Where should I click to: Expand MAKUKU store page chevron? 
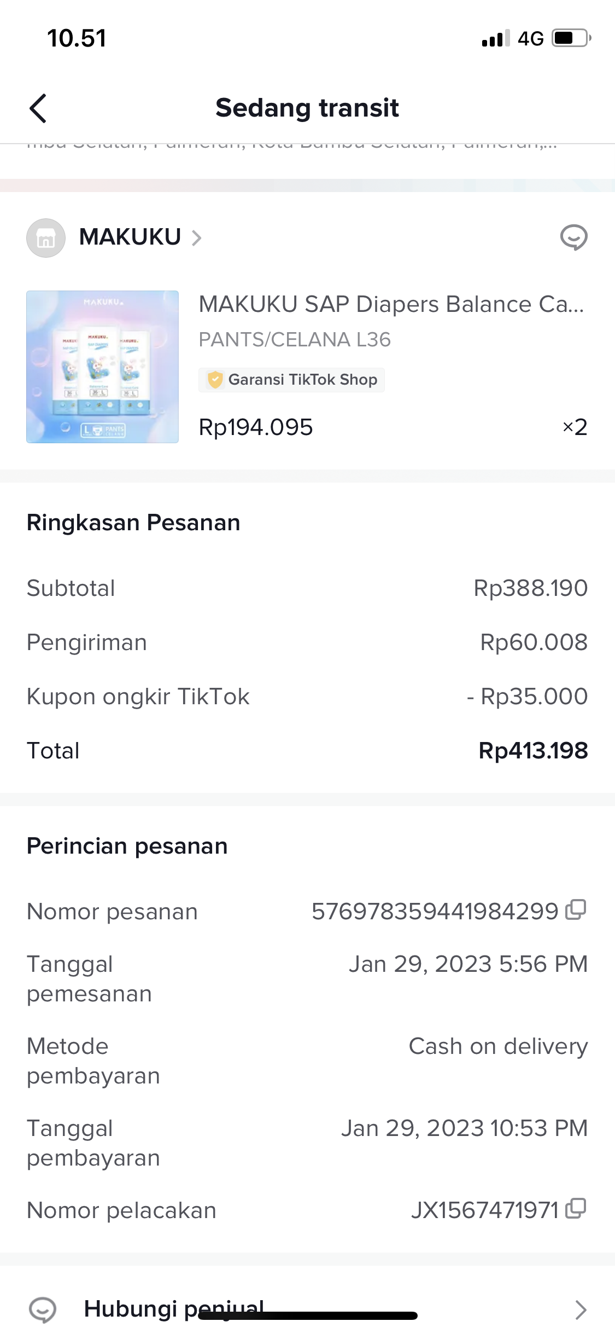(197, 238)
